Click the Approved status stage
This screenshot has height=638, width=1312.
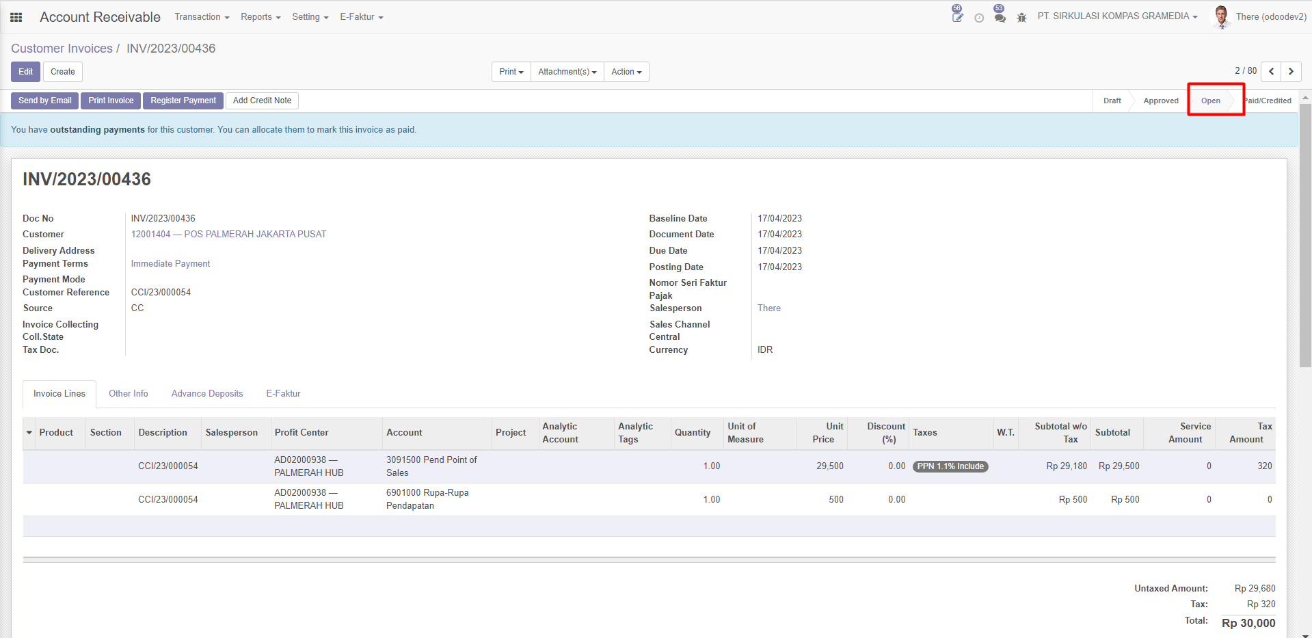point(1161,101)
